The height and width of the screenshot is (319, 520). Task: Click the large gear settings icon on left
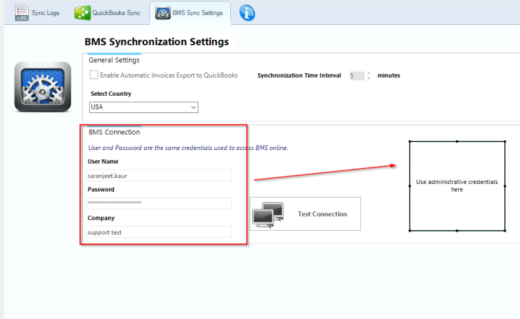(x=43, y=87)
